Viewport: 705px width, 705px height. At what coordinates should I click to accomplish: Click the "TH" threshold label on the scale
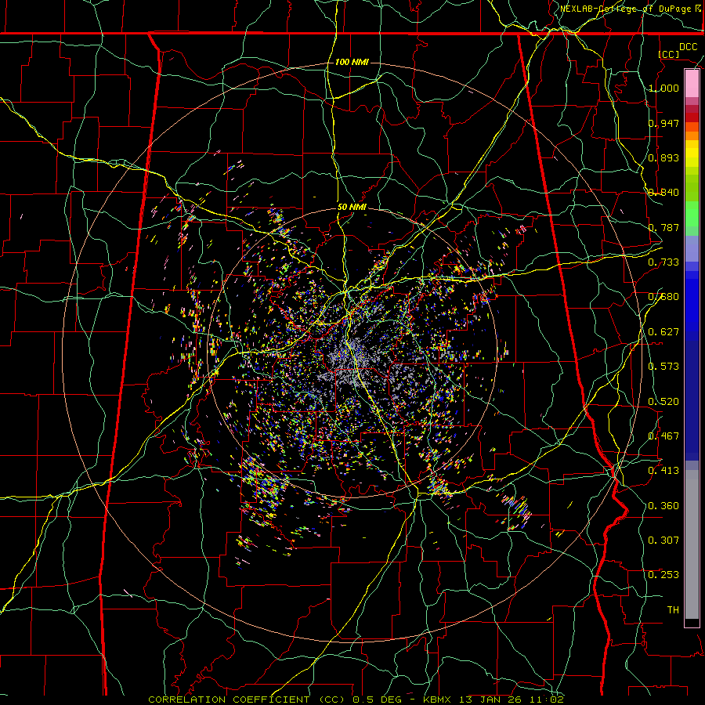click(x=673, y=610)
